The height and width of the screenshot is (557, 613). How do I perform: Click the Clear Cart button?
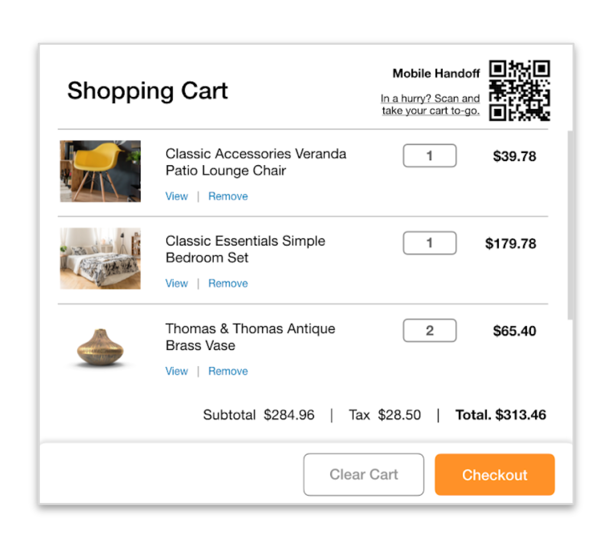click(364, 474)
